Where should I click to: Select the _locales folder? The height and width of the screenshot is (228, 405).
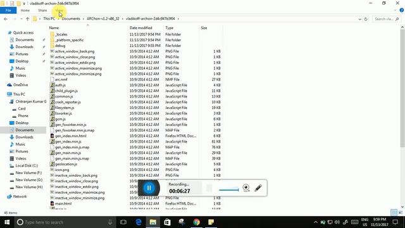(x=61, y=34)
